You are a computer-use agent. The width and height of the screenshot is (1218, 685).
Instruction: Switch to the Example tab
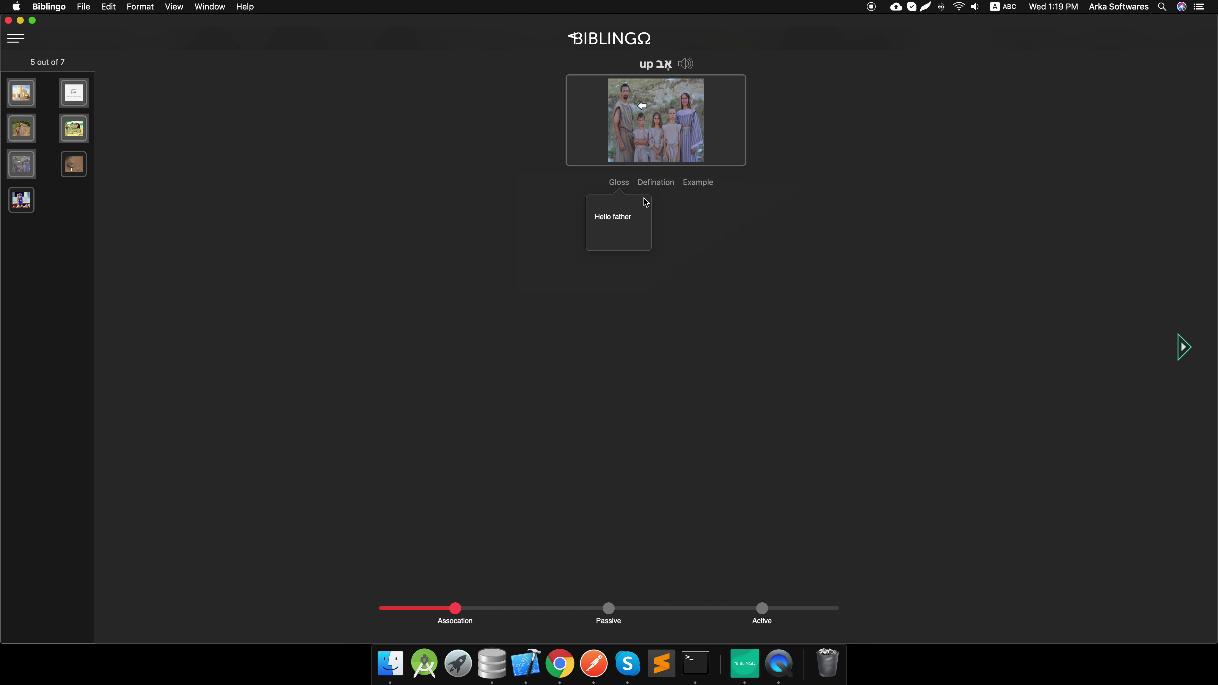tap(697, 182)
